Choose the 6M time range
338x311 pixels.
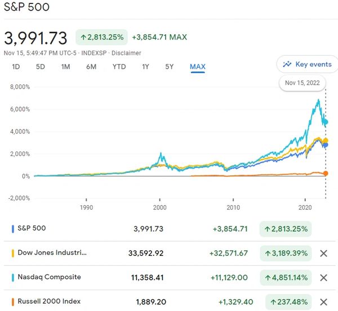(x=91, y=66)
